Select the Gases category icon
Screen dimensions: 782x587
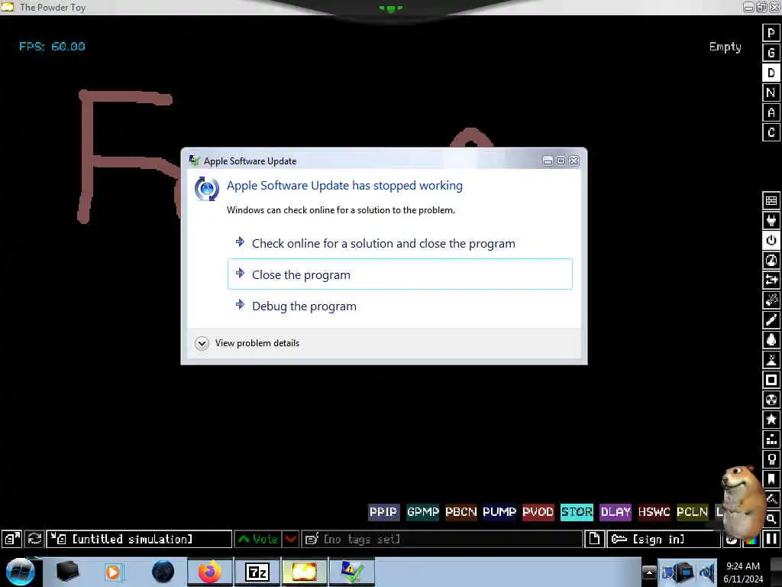click(x=771, y=320)
